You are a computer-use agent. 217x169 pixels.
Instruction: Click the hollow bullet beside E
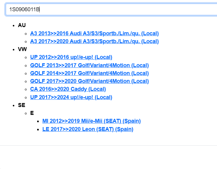pyautogui.click(x=26, y=113)
